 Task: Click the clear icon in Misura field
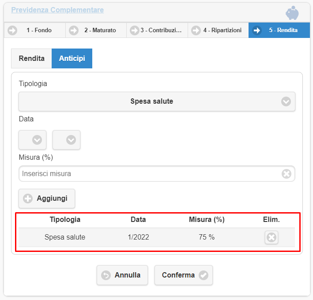(287, 174)
